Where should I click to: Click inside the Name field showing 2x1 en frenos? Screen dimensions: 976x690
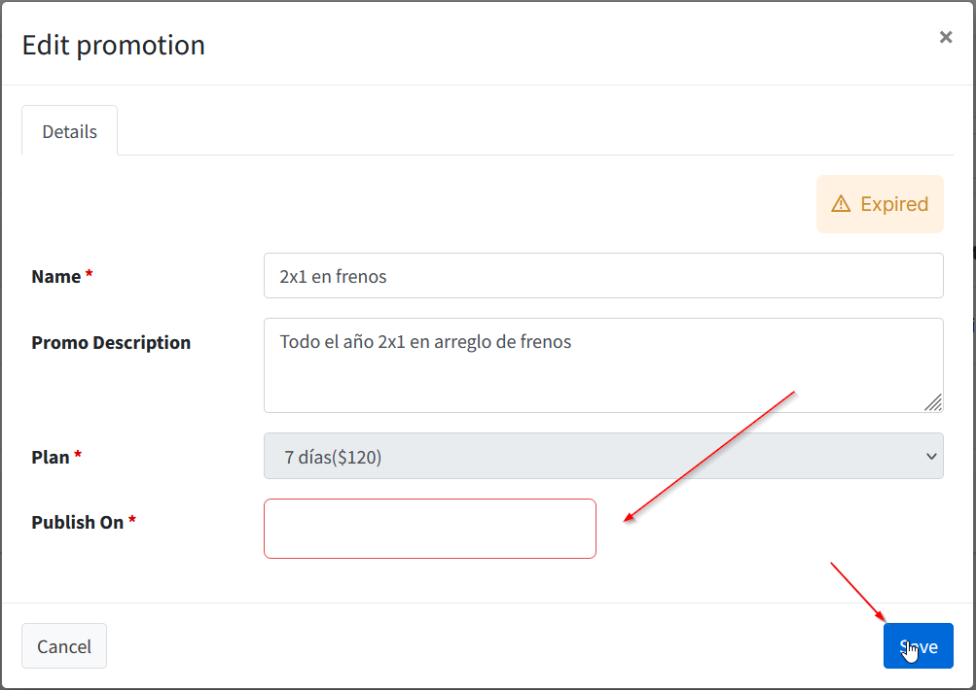[x=603, y=275]
